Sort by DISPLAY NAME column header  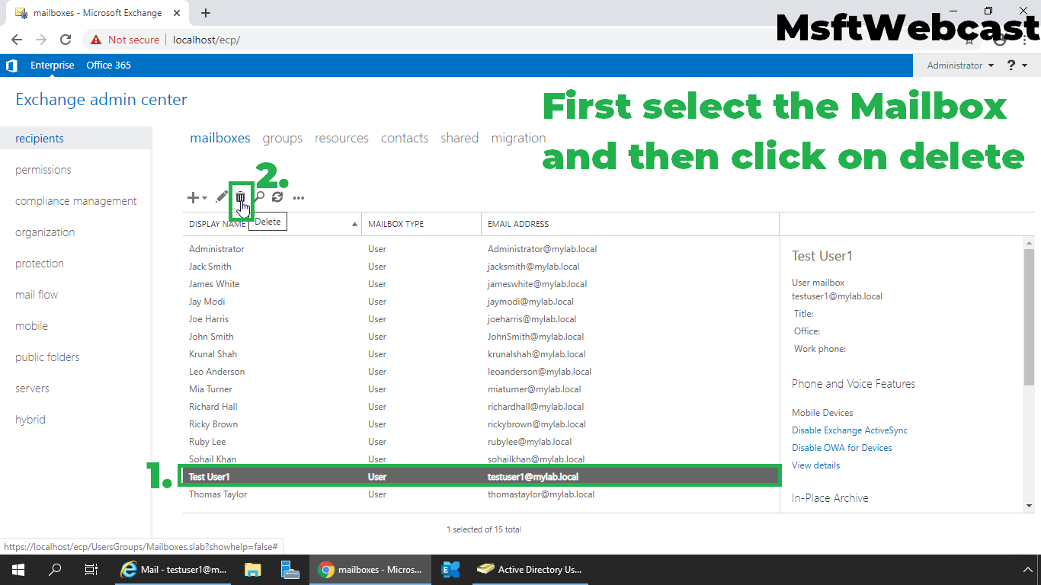(272, 224)
